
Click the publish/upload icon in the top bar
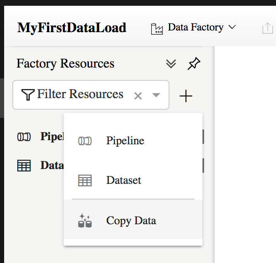(268, 28)
